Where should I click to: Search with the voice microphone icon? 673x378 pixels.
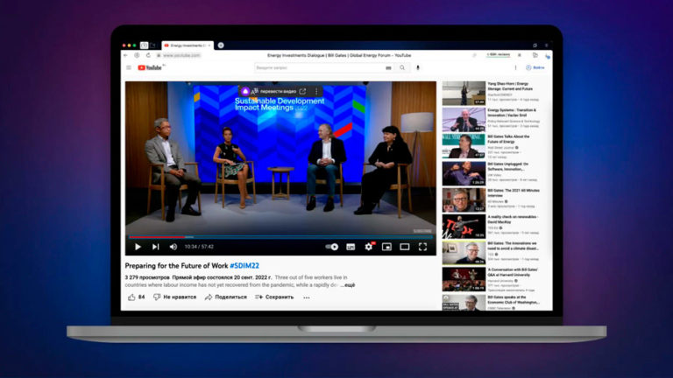417,67
